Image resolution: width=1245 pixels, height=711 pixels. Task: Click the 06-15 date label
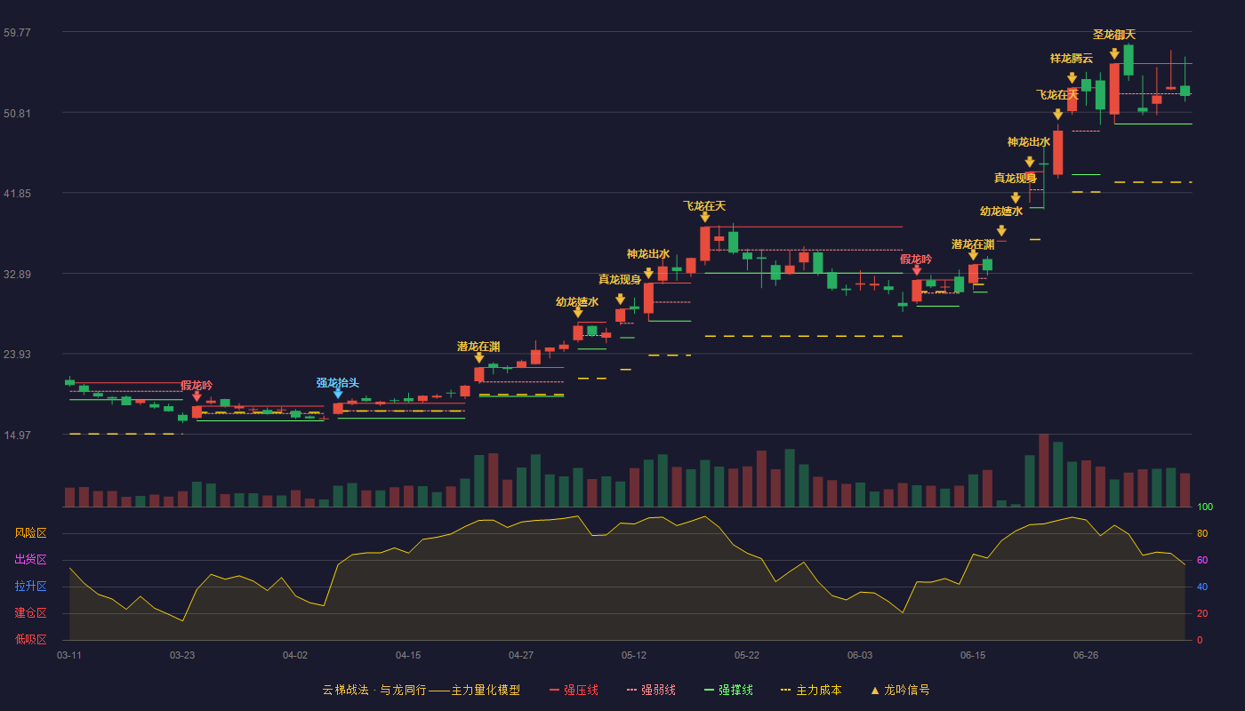[x=973, y=655]
